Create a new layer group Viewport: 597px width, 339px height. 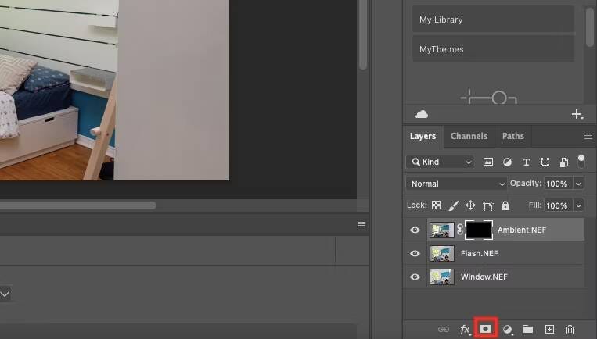click(528, 330)
